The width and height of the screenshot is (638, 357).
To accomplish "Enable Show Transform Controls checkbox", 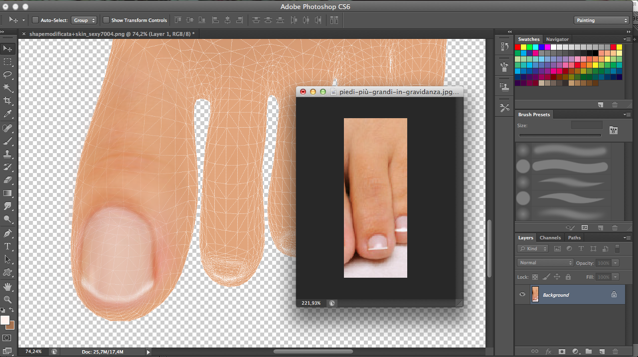I will [x=106, y=20].
